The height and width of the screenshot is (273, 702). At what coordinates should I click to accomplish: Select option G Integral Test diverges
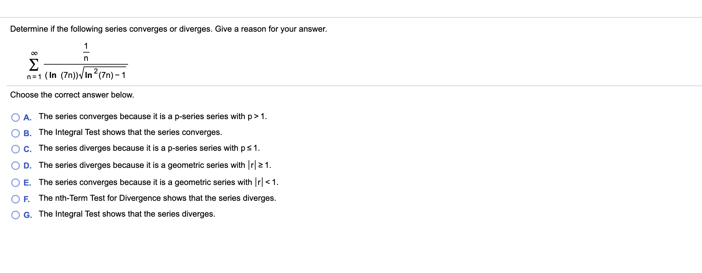coord(16,215)
